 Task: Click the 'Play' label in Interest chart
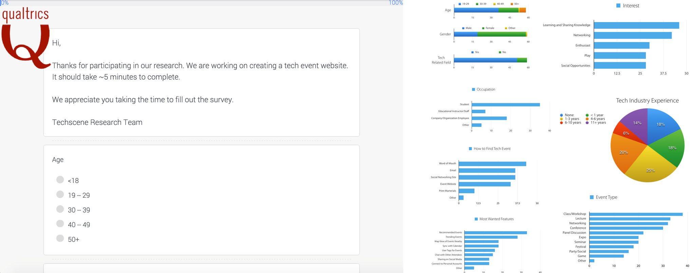pyautogui.click(x=587, y=56)
